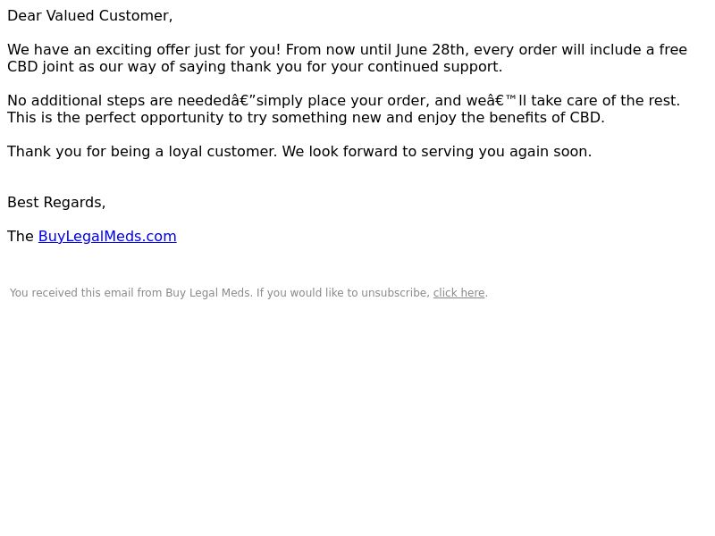
Task: Click the 'continued support' phrase
Action: 433,66
